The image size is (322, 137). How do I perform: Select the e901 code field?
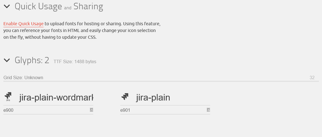[x=163, y=110]
